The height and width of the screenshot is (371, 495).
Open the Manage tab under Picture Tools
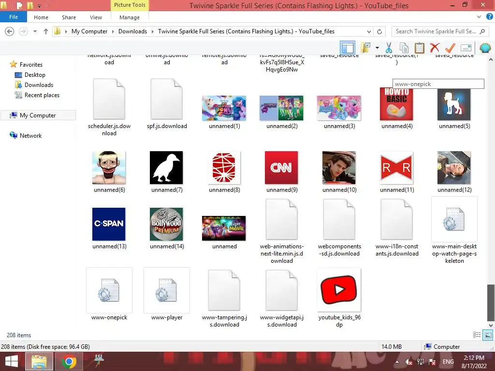[x=130, y=17]
